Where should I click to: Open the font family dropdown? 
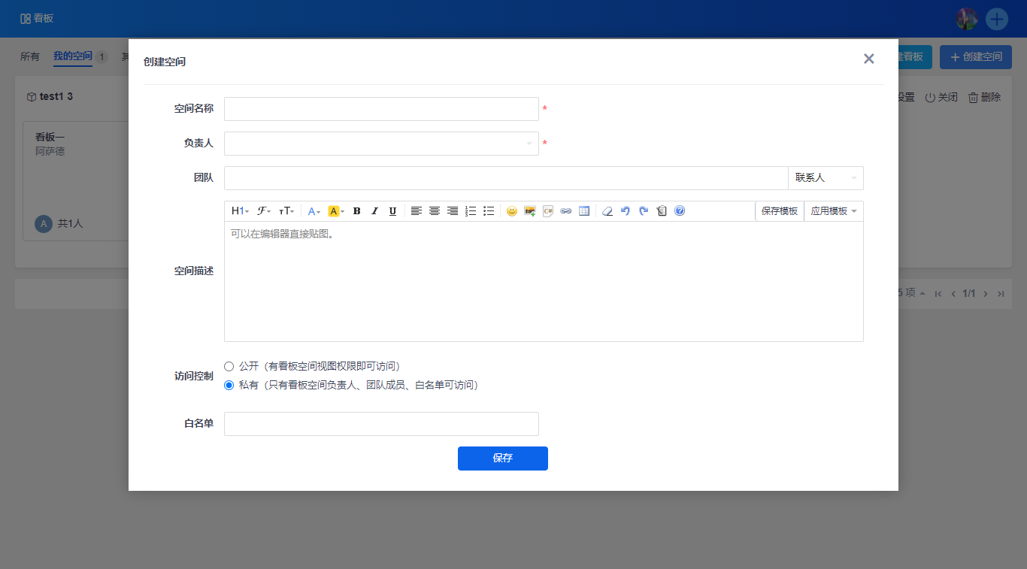pyautogui.click(x=264, y=211)
